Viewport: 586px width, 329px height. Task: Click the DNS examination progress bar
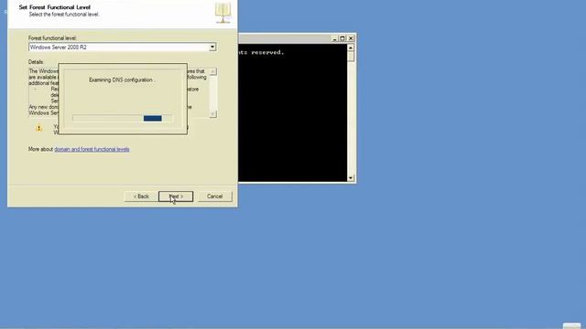[122, 118]
